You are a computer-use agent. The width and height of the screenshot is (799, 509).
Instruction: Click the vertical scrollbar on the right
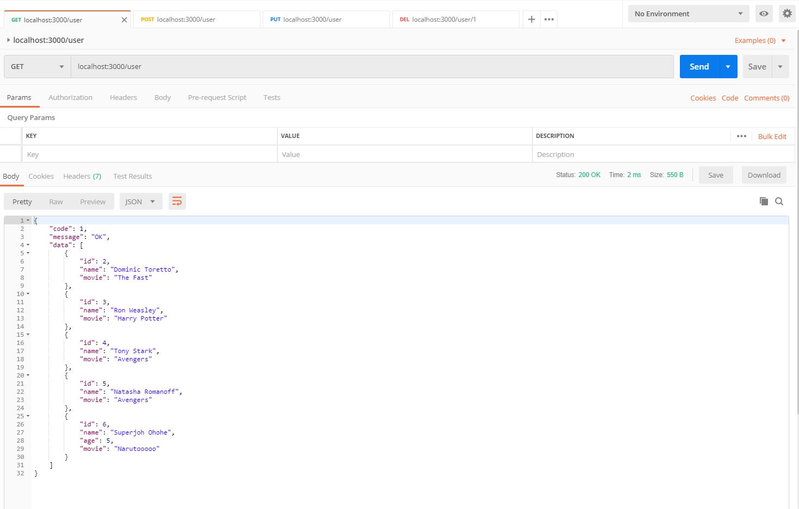(797, 223)
